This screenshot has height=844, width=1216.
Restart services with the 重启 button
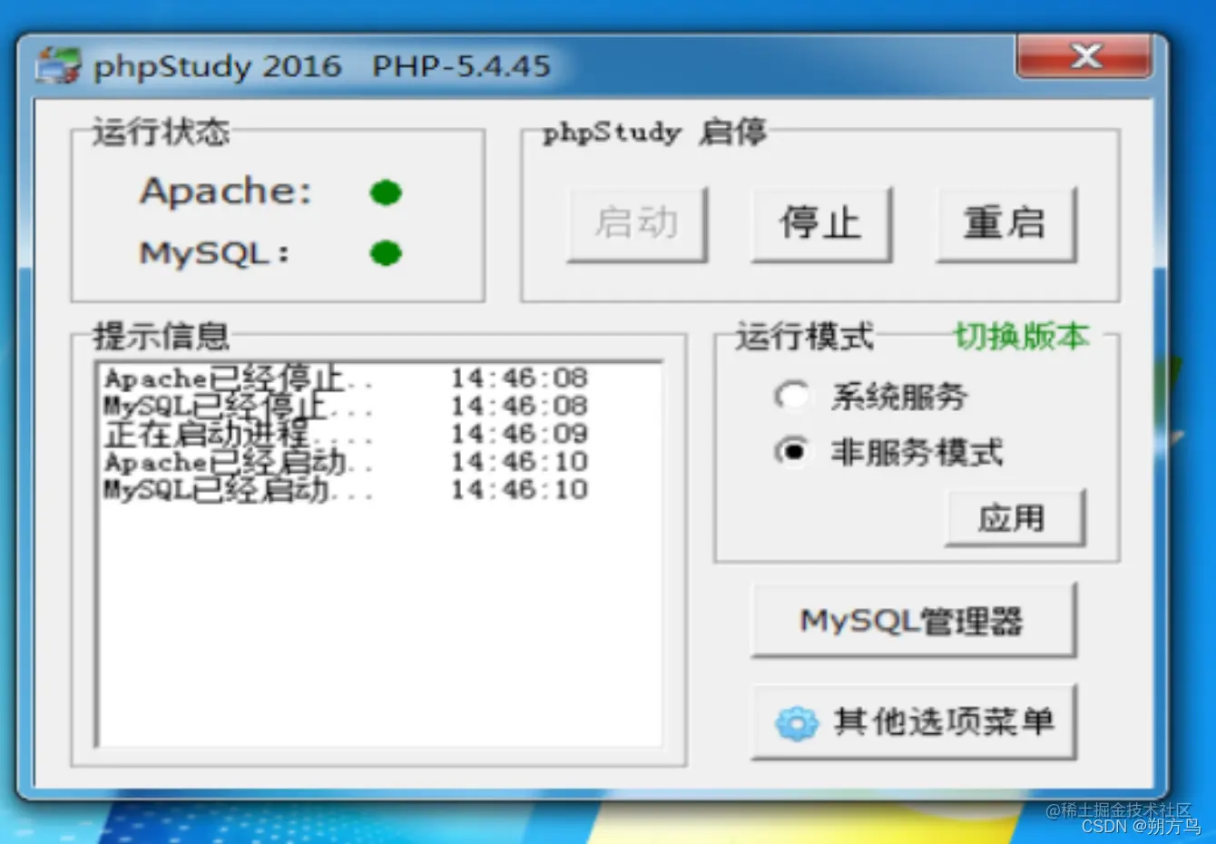point(1006,224)
